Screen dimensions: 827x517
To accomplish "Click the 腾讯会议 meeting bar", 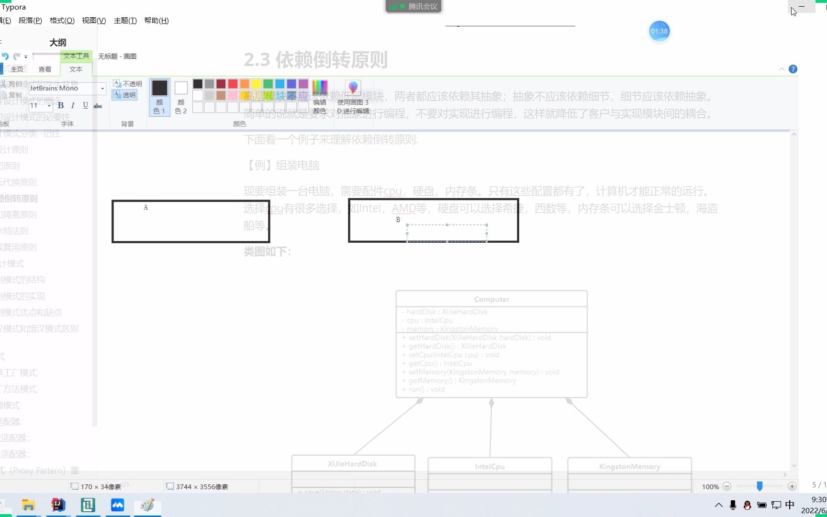I will tap(413, 6).
